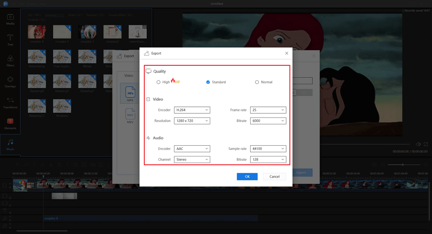The height and width of the screenshot is (234, 432).
Task: Open the Channel Stereo dropdown
Action: coord(192,160)
